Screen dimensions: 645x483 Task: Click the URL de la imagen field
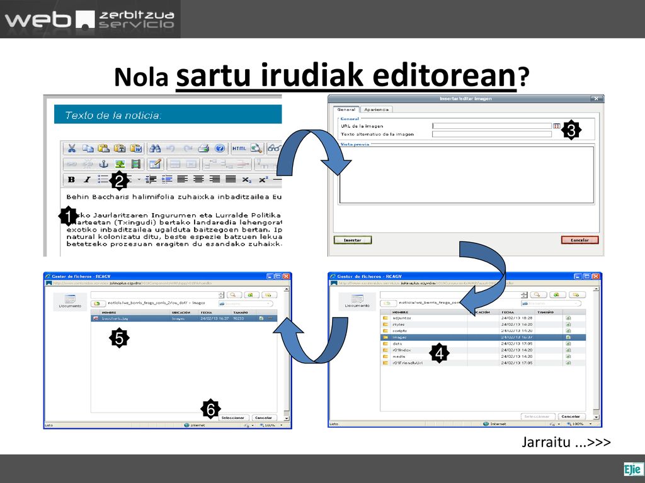pyautogui.click(x=491, y=126)
